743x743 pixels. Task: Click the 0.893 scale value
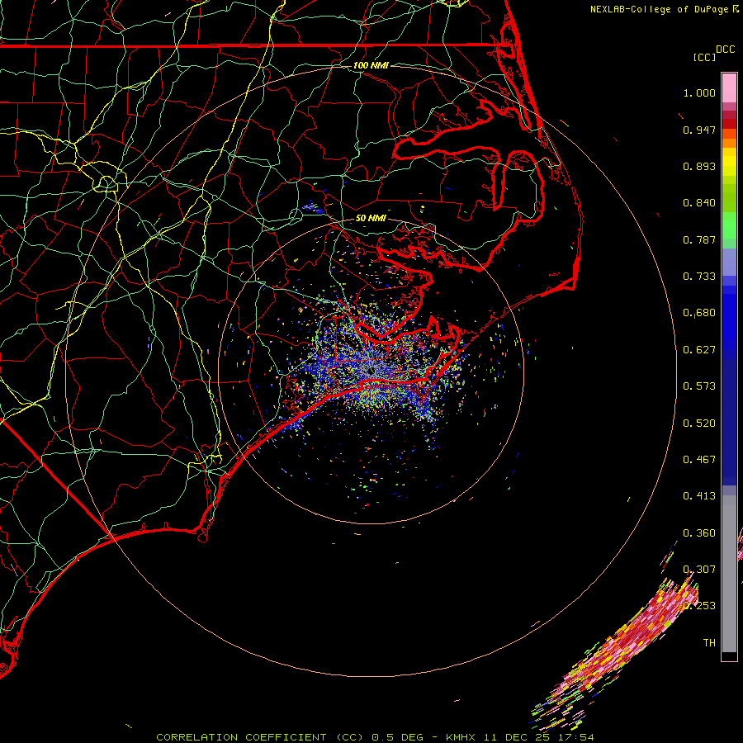click(x=699, y=166)
